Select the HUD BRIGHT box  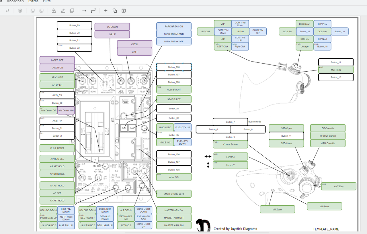(174, 89)
